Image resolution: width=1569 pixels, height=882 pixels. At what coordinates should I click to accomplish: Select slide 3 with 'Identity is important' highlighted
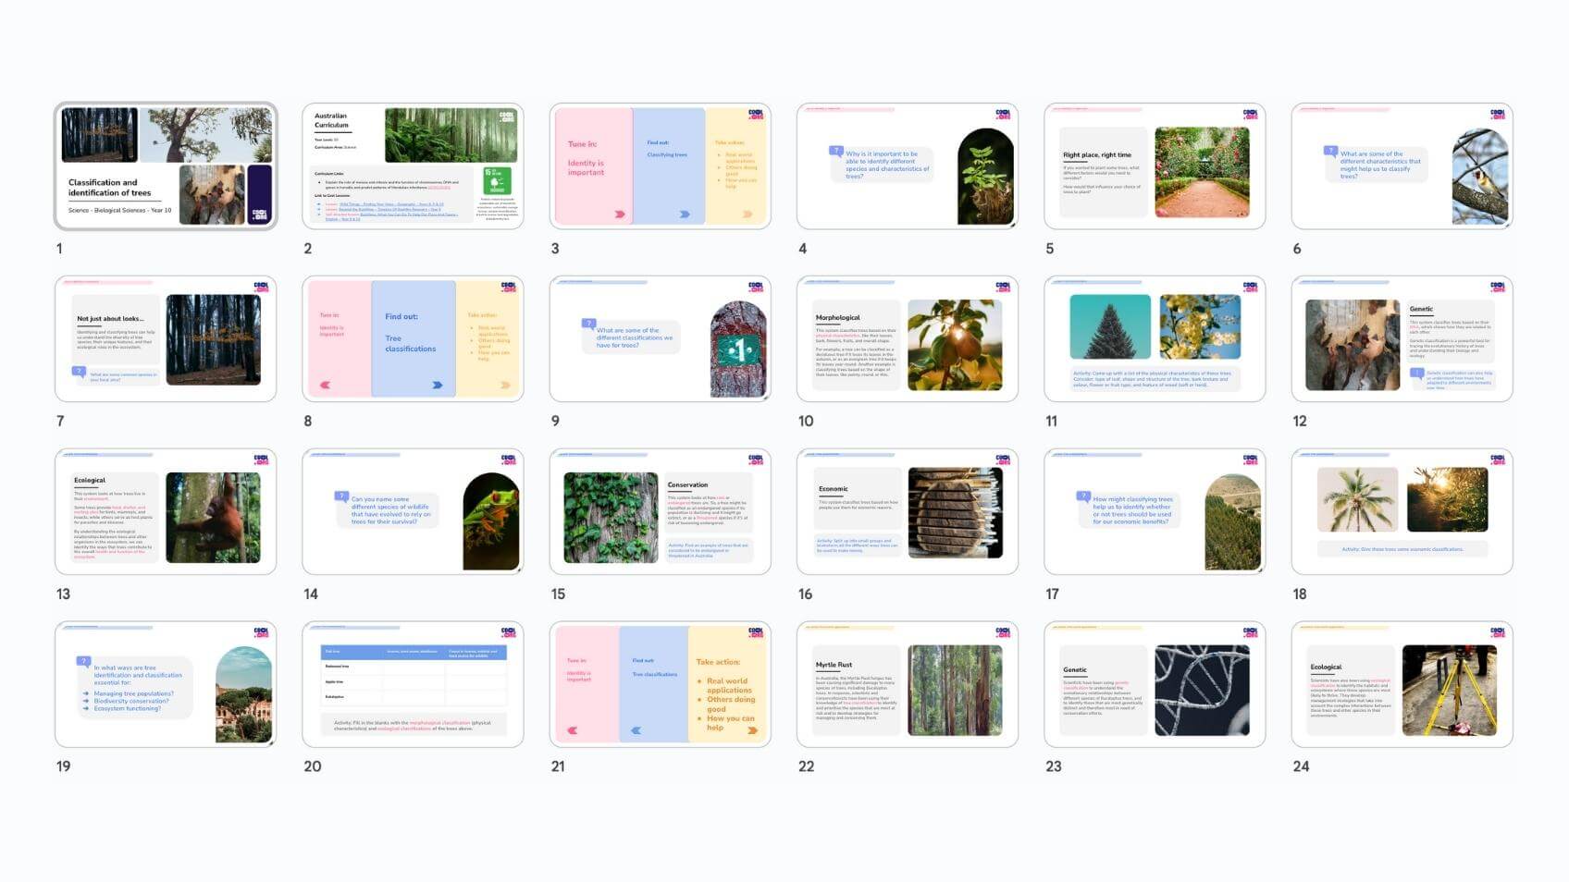(660, 166)
